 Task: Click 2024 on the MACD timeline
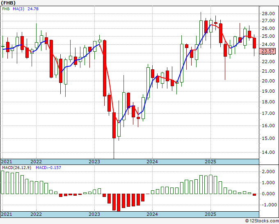click(x=152, y=214)
